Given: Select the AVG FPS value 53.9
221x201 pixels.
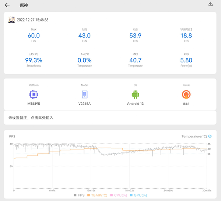Looking at the screenshot, I should [135, 36].
